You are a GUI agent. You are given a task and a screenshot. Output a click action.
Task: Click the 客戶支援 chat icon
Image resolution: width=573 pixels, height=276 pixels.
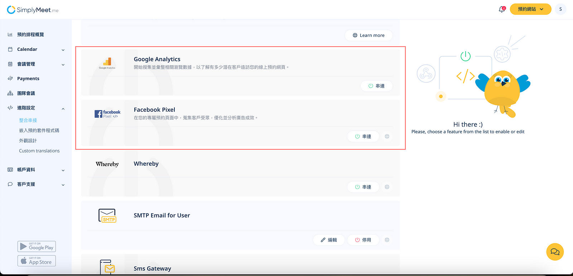click(10, 184)
